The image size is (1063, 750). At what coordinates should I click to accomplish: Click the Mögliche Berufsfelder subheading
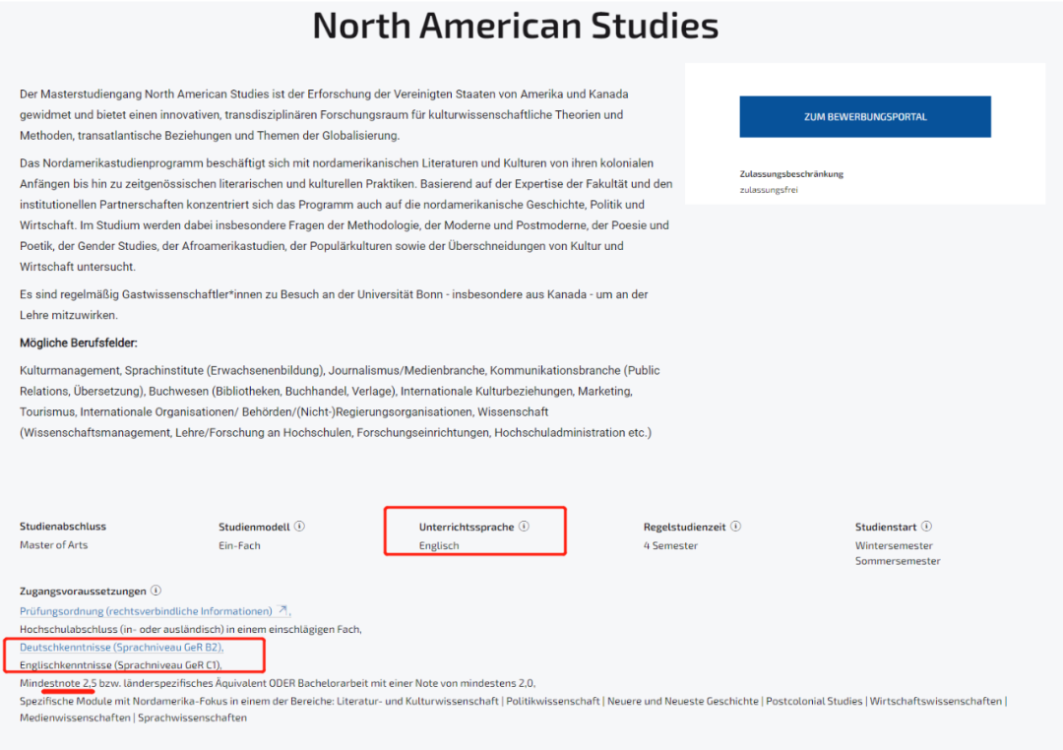[x=79, y=343]
